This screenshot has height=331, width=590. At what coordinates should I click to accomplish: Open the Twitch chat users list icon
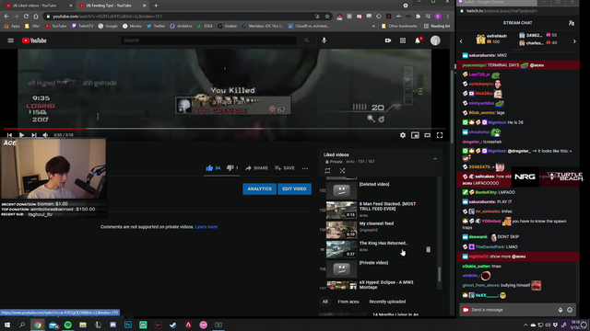(572, 23)
